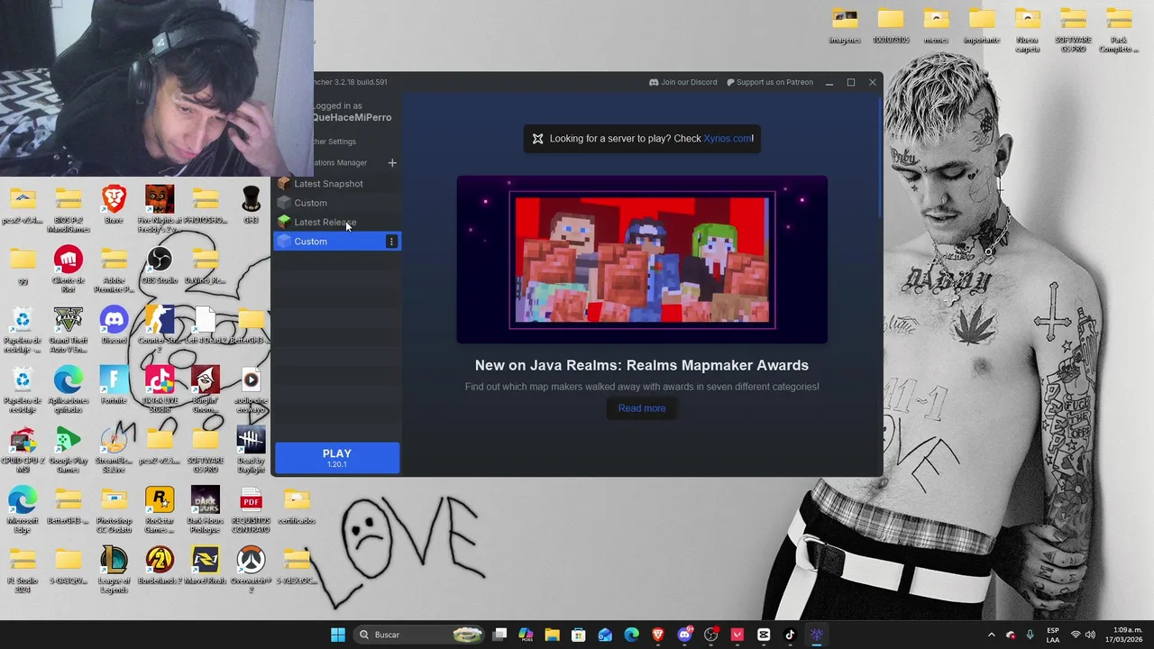Open the Discord desktop shortcut
Image resolution: width=1154 pixels, height=649 pixels.
tap(114, 325)
